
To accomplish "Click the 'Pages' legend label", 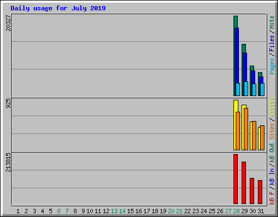I will click(272, 66).
